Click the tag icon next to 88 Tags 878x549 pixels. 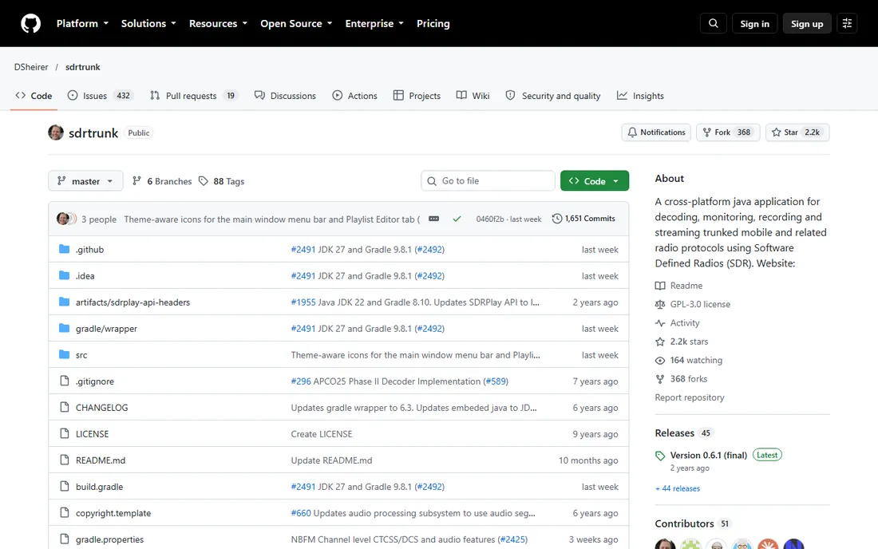coord(204,181)
